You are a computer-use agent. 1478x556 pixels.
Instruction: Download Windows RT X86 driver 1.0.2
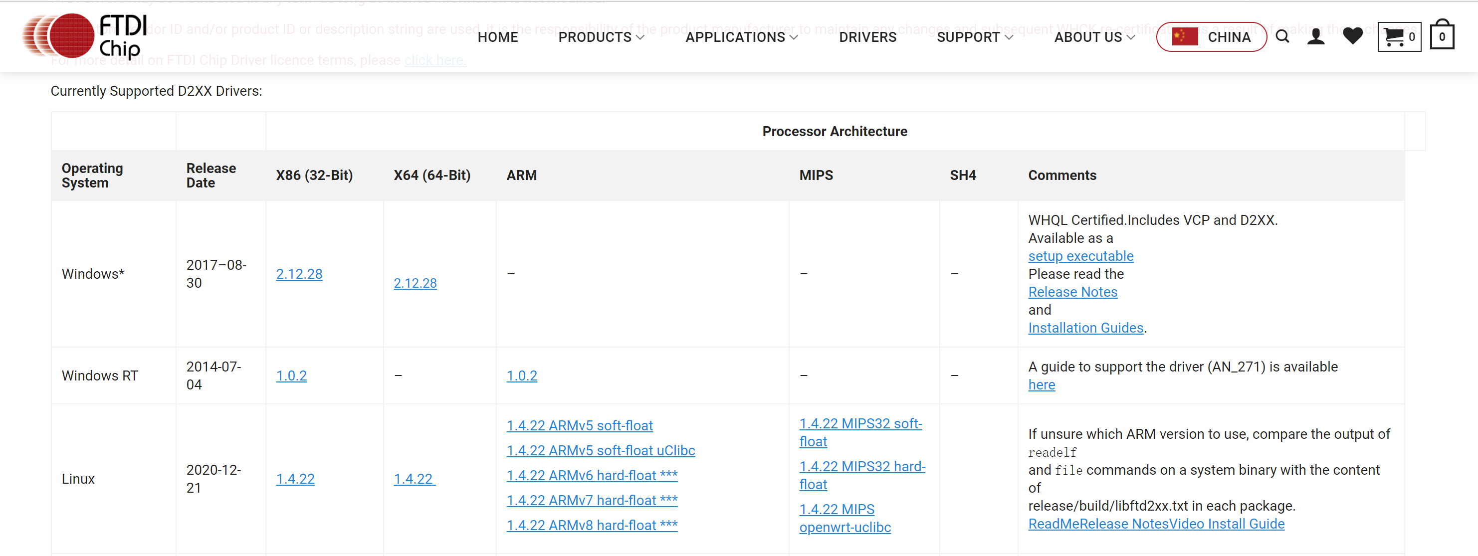[x=291, y=376]
